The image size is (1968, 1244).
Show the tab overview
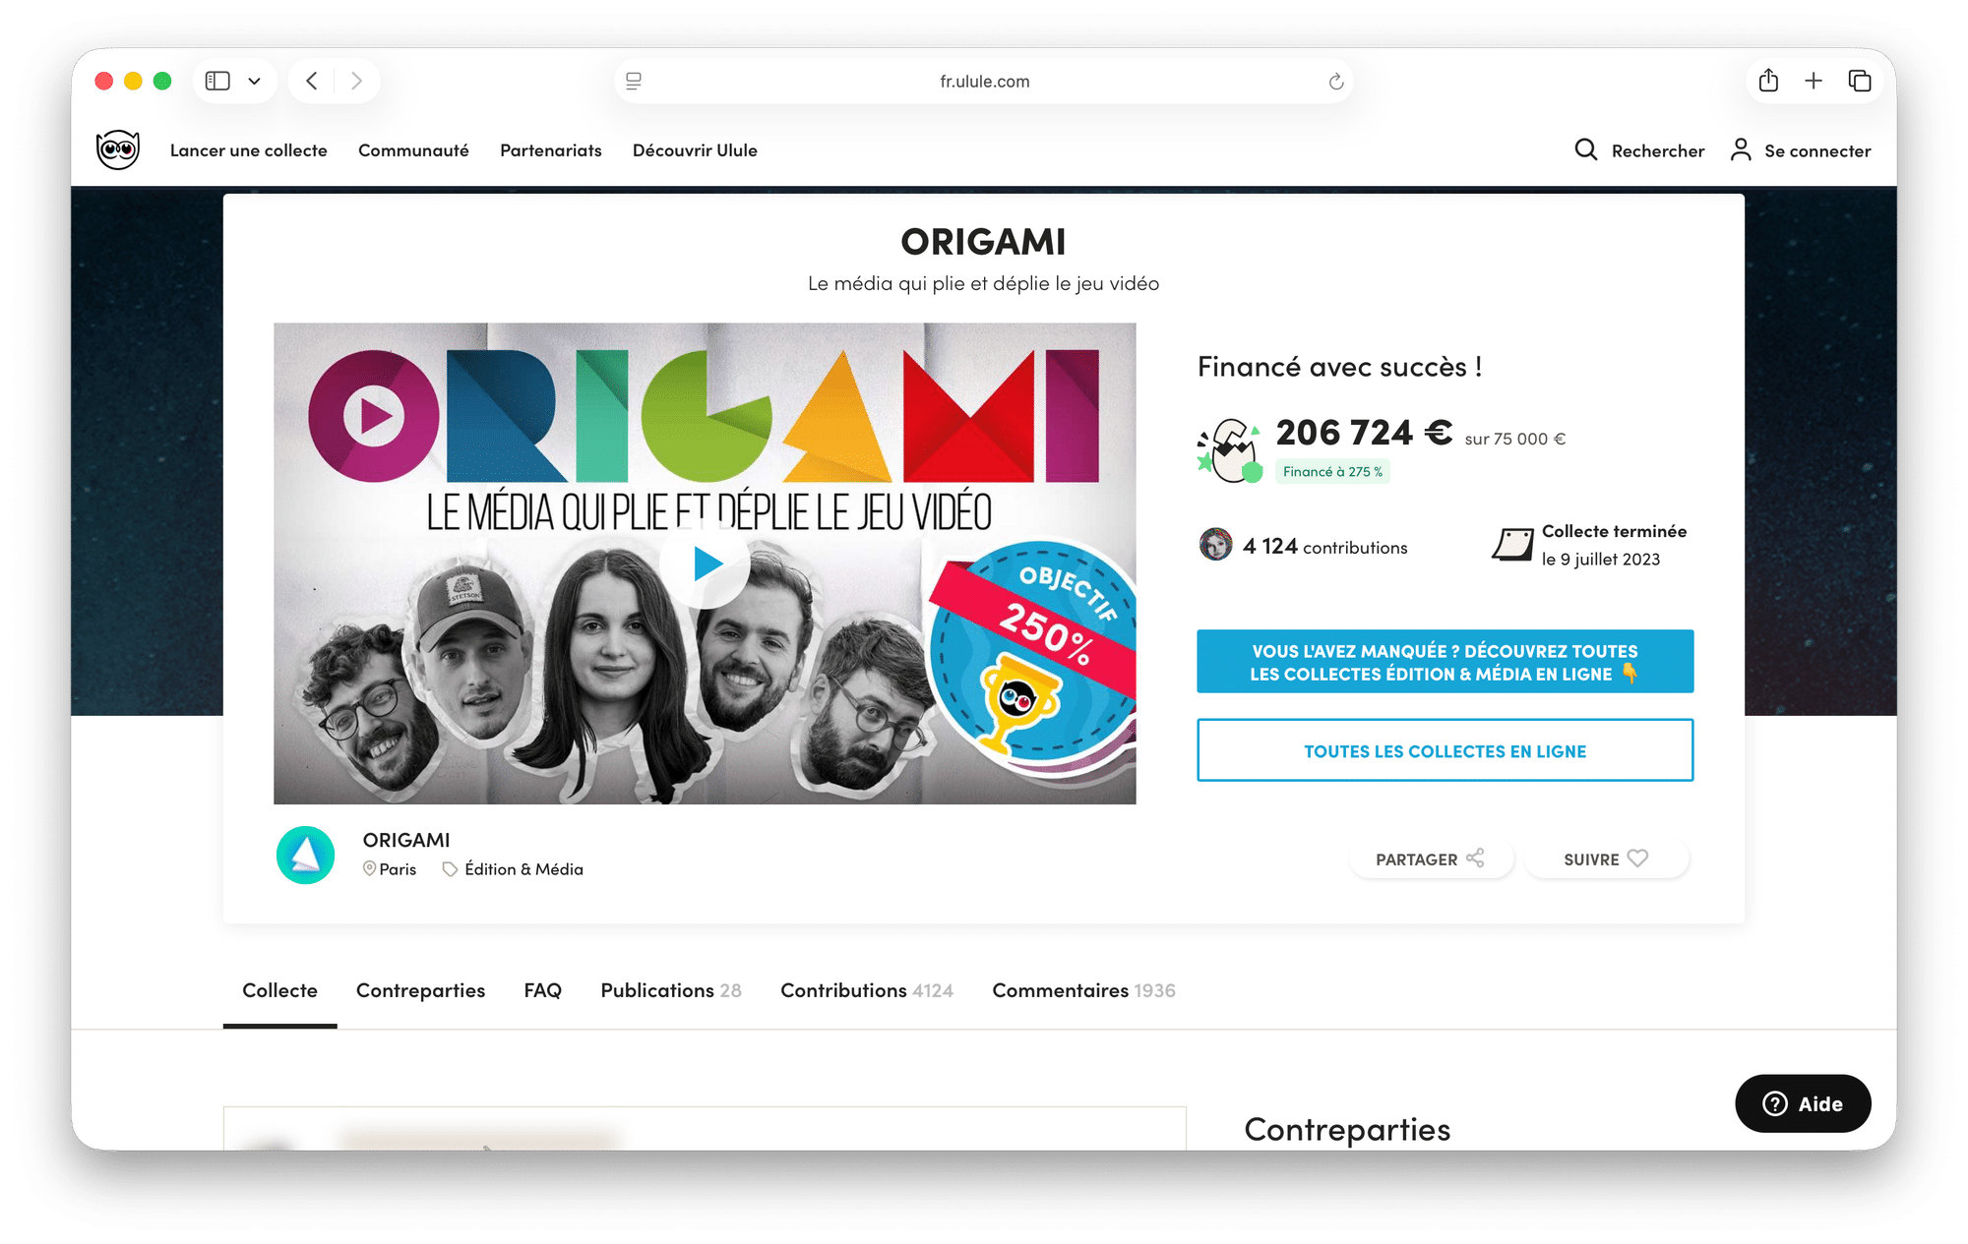pyautogui.click(x=1859, y=81)
